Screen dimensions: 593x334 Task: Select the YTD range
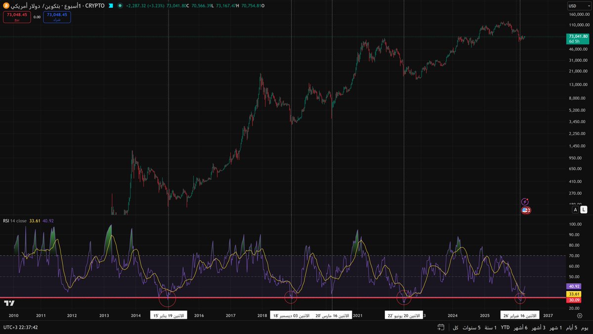[x=505, y=328]
